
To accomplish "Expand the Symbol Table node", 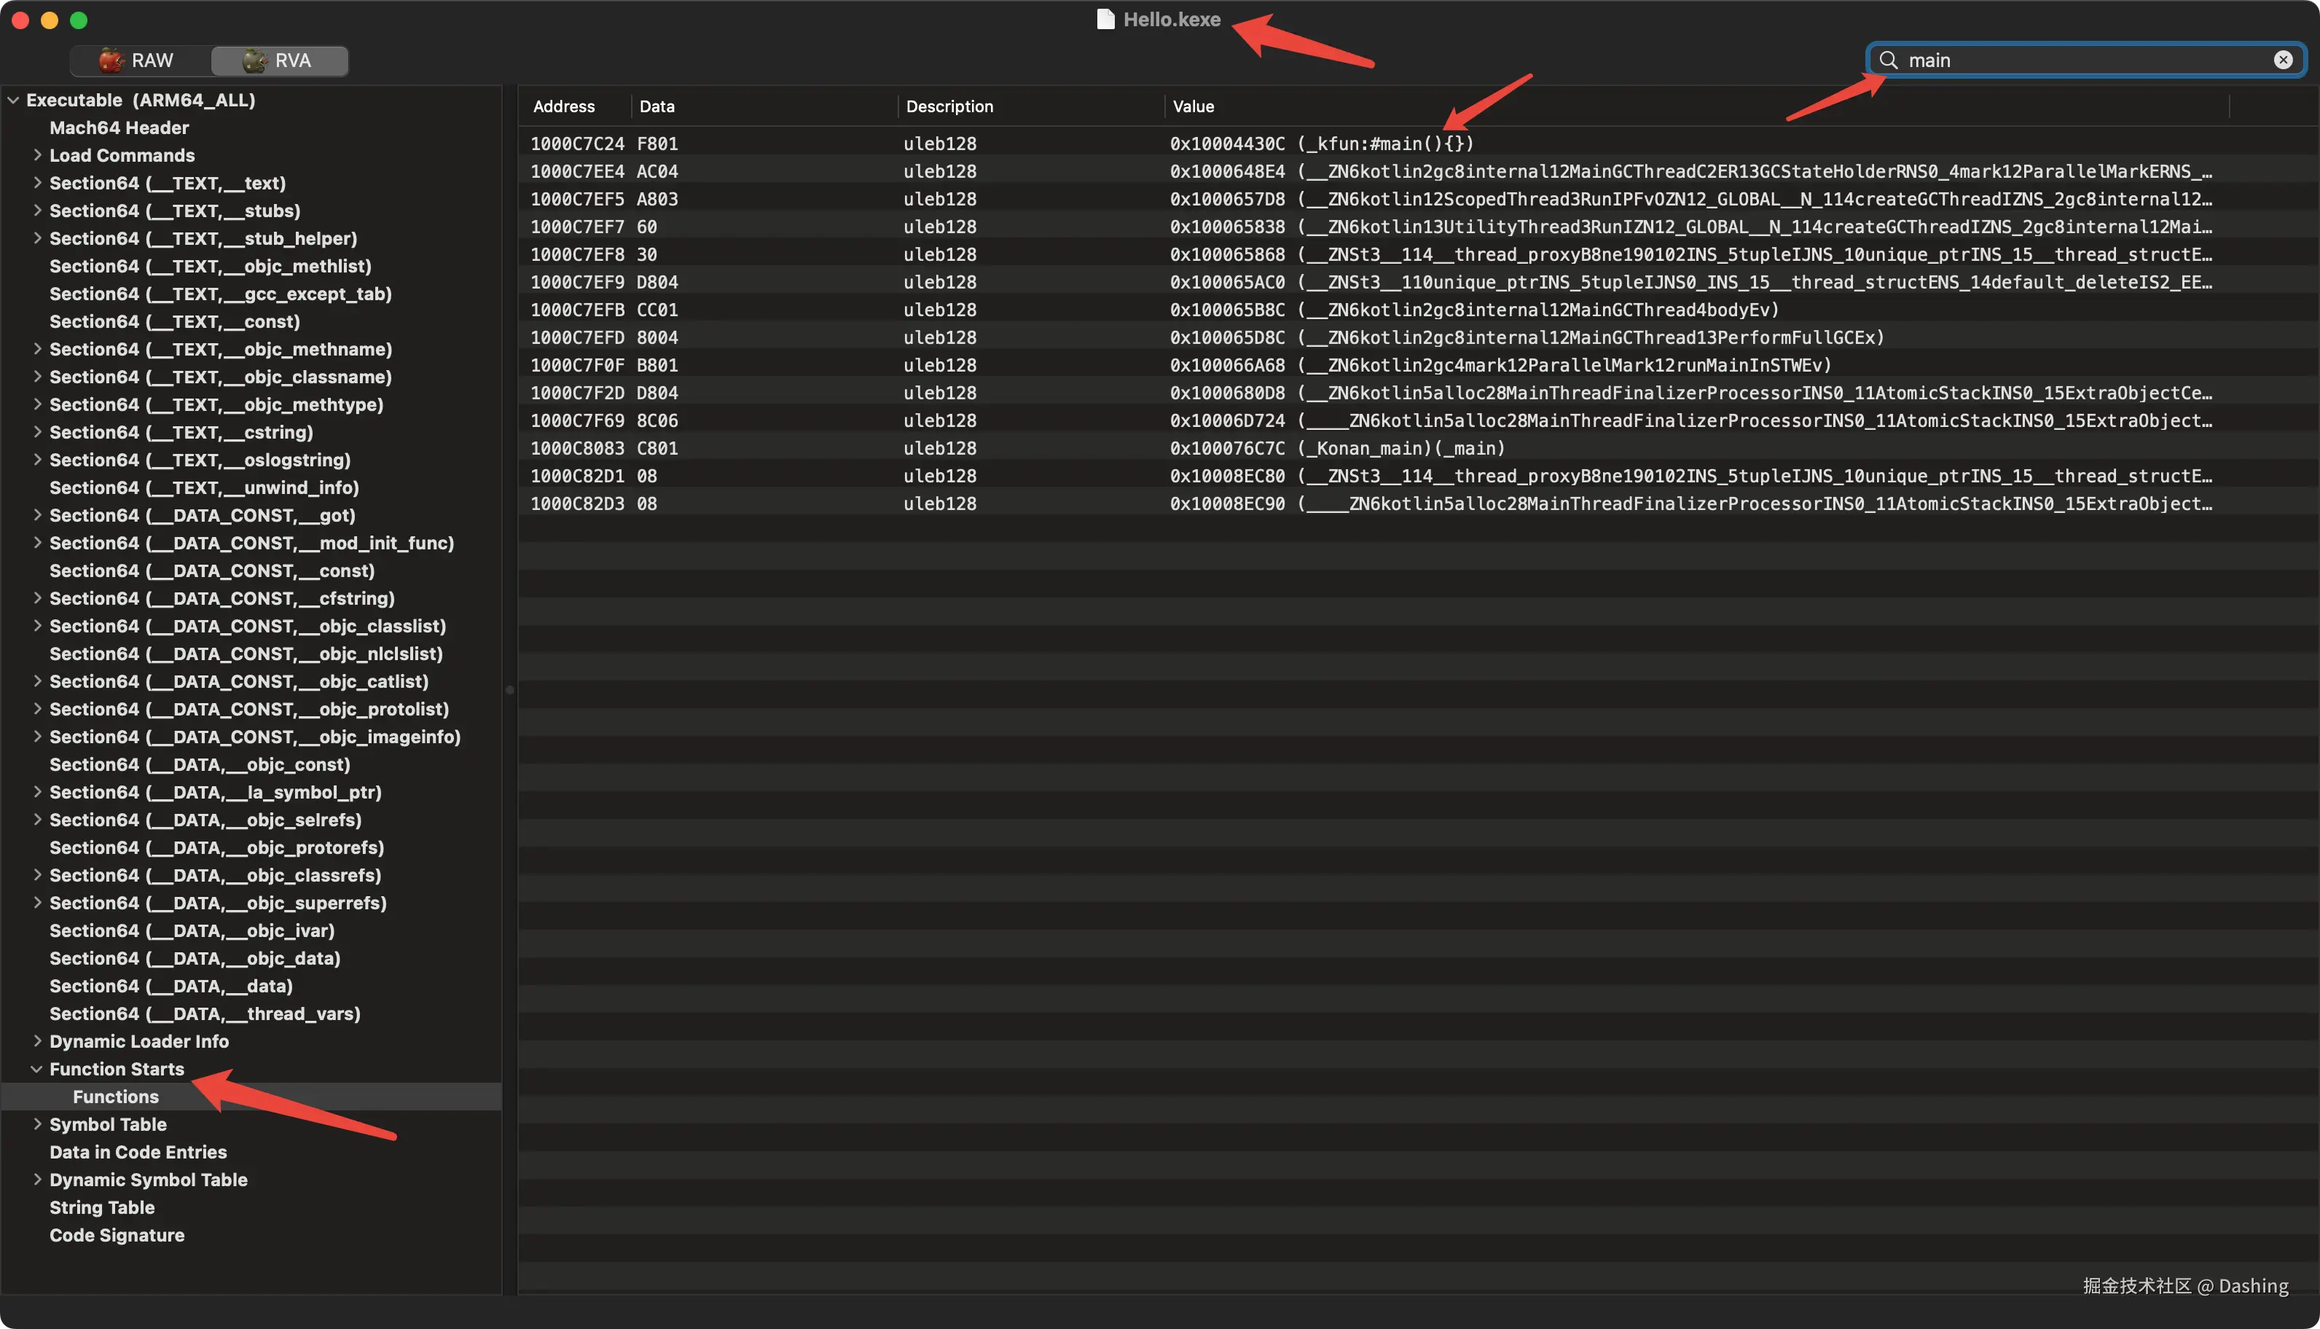I will pyautogui.click(x=37, y=1124).
